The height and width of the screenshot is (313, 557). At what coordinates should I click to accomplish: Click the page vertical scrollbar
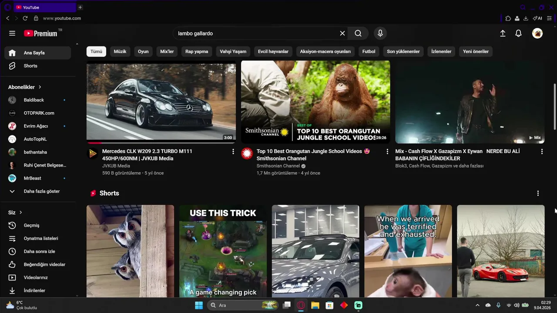554,107
